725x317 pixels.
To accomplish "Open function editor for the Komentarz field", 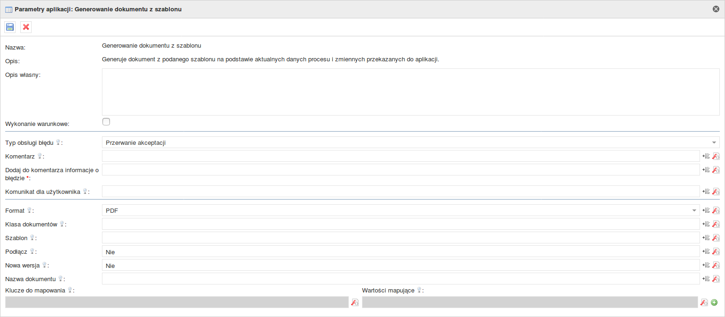I will [x=716, y=156].
